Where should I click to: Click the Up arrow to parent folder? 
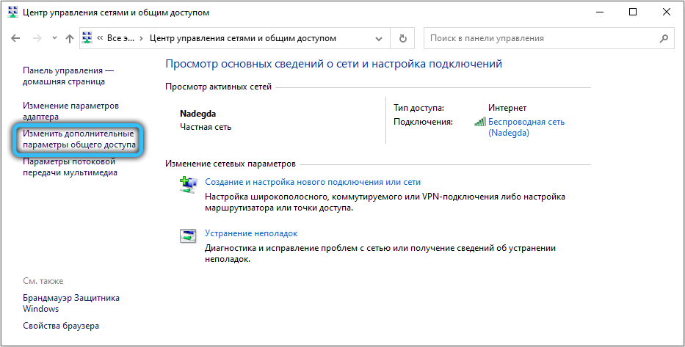click(69, 38)
